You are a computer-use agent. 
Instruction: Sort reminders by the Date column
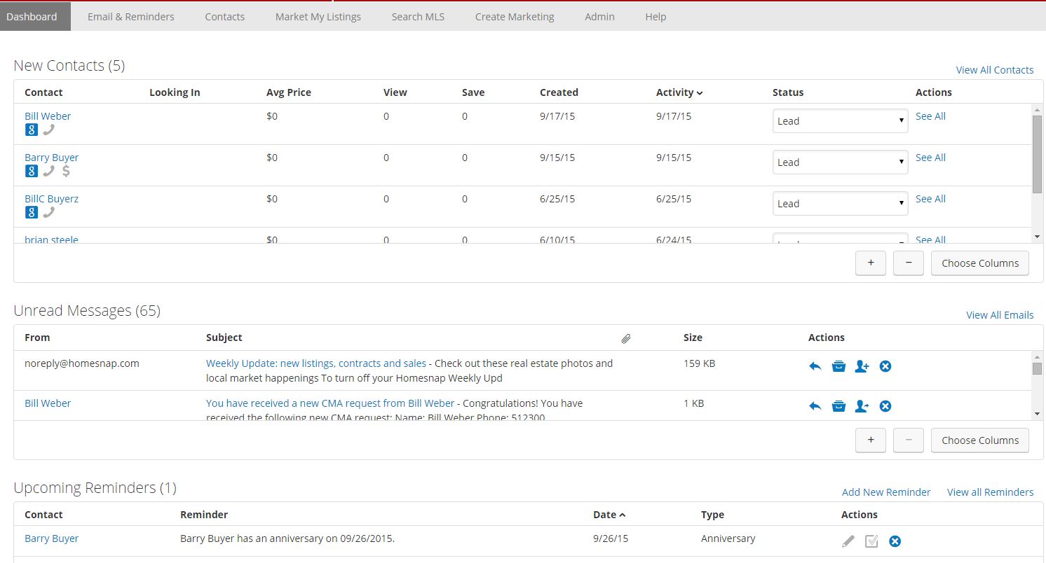point(609,515)
